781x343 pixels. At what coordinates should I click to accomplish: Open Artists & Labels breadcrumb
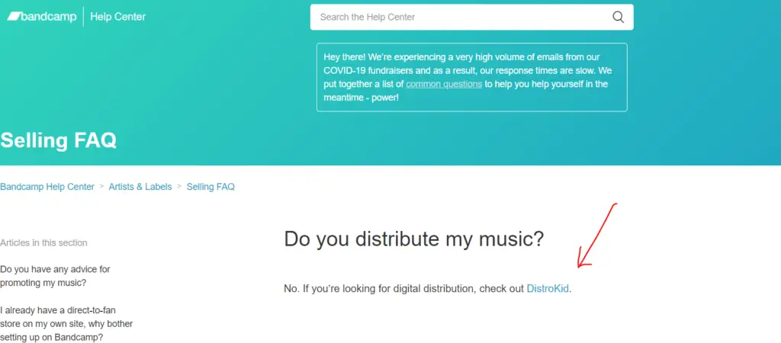[140, 187]
